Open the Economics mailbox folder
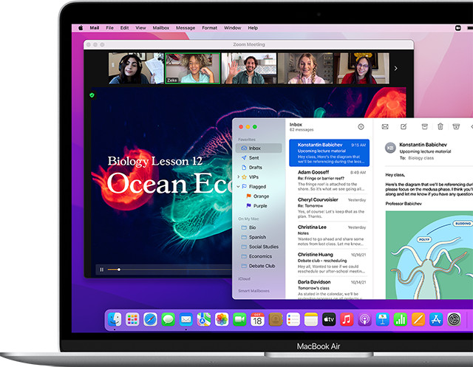 (259, 256)
